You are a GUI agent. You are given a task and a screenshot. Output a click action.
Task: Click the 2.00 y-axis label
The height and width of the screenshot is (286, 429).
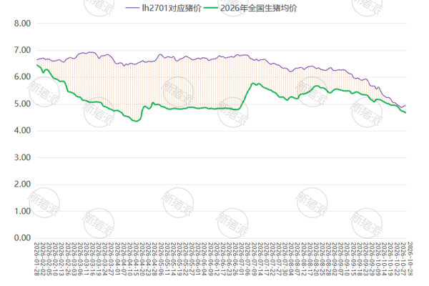(22, 184)
